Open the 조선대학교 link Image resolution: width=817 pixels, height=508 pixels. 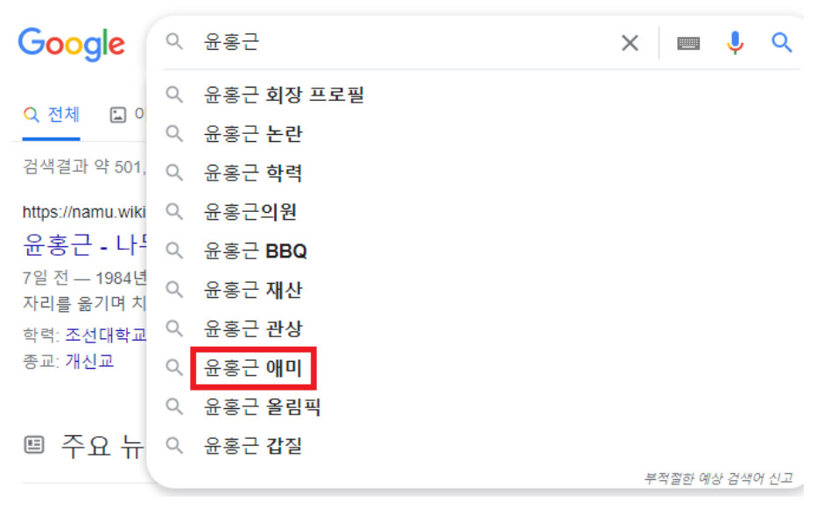point(105,335)
